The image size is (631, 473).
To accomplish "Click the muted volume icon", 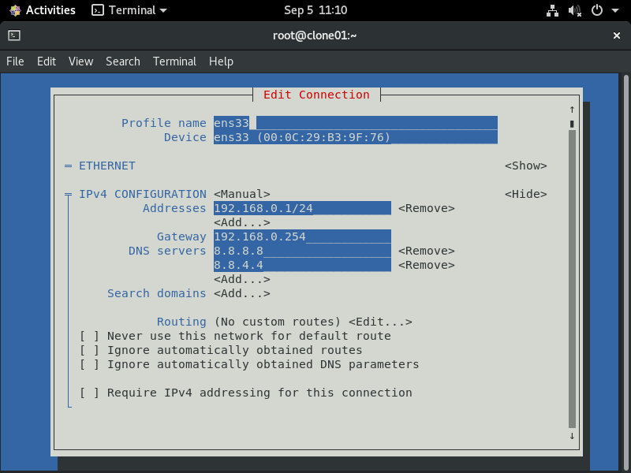I will tap(574, 10).
